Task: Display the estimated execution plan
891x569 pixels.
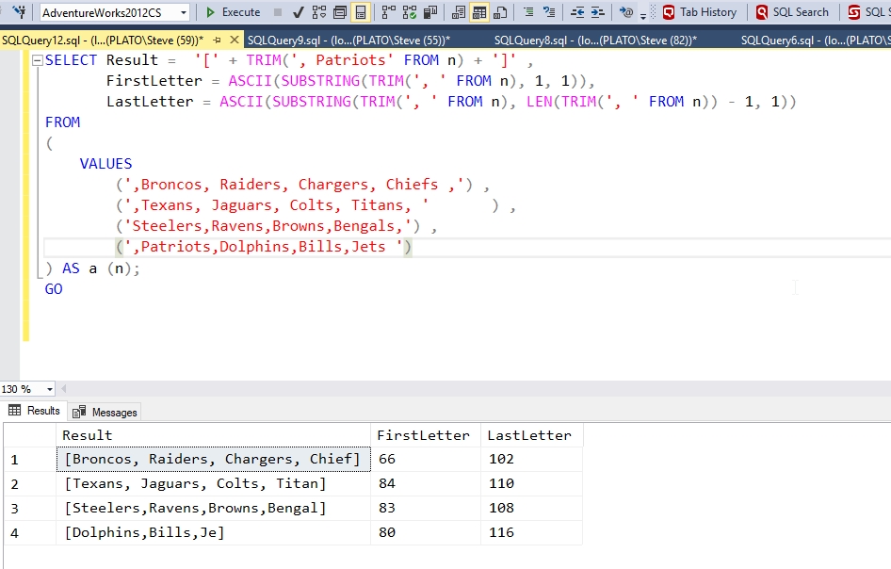Action: click(x=319, y=12)
